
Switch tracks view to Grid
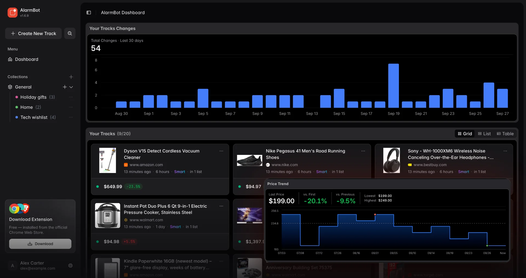click(x=465, y=134)
